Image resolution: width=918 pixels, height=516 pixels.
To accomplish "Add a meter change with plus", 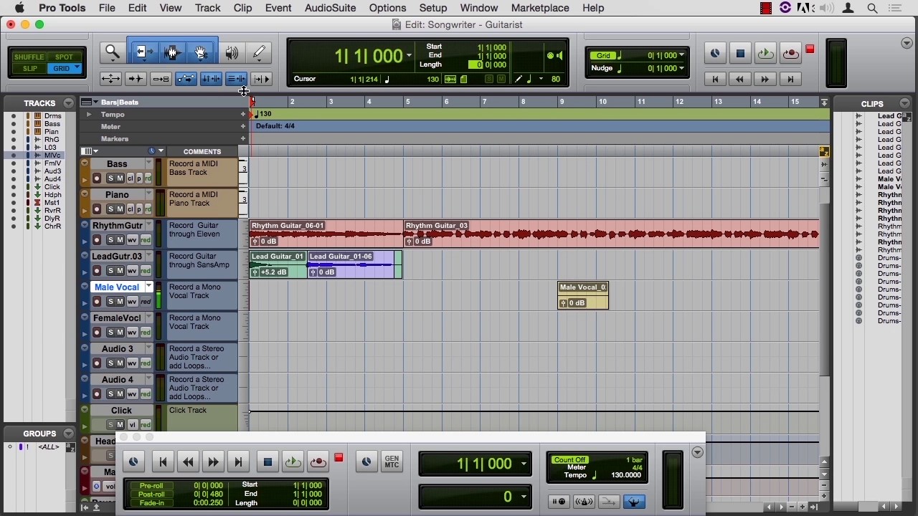I will point(243,127).
